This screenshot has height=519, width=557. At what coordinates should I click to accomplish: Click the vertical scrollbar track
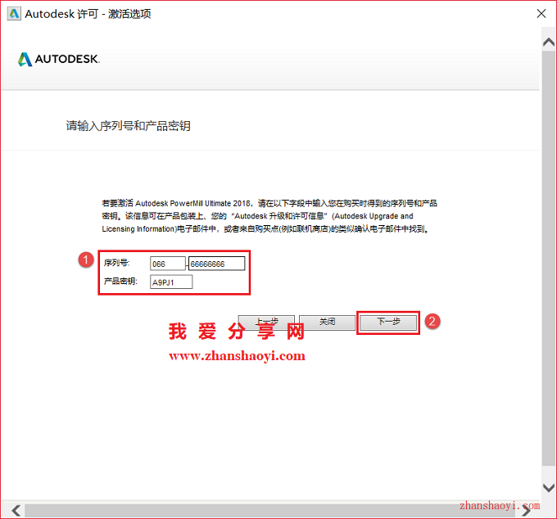[x=549, y=259]
